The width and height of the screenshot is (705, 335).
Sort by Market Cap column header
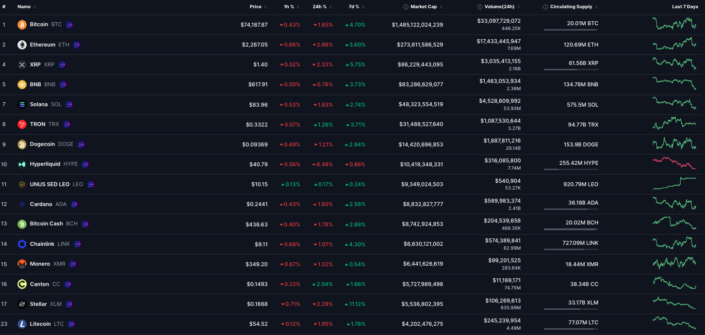[x=424, y=7]
